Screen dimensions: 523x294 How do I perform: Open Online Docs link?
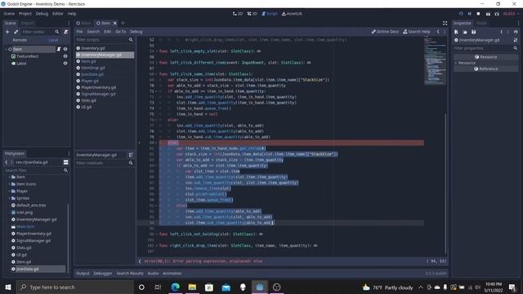[385, 32]
